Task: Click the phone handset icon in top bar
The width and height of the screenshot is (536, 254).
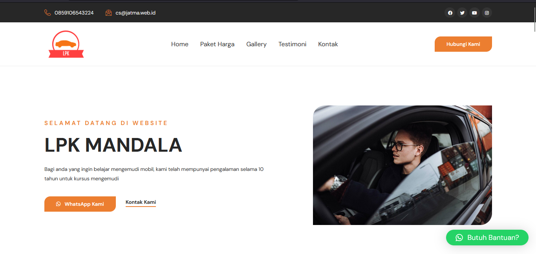Action: pyautogui.click(x=48, y=13)
